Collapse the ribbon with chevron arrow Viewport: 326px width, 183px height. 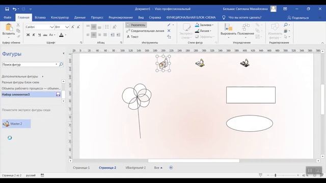[322, 43]
